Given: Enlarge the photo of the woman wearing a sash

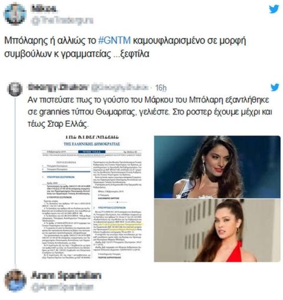Looking at the screenshot, I should (x=217, y=167).
